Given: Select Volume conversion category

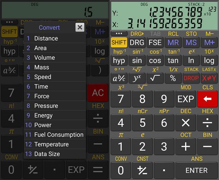Looking at the screenshot, I should 55,58.
